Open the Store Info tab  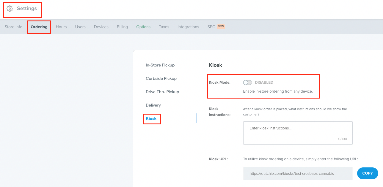(x=13, y=27)
